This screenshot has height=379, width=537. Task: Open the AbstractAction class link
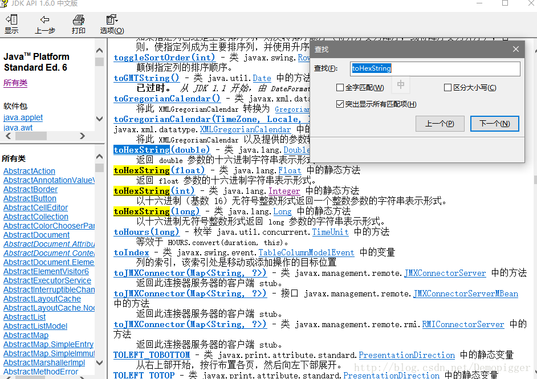(29, 171)
